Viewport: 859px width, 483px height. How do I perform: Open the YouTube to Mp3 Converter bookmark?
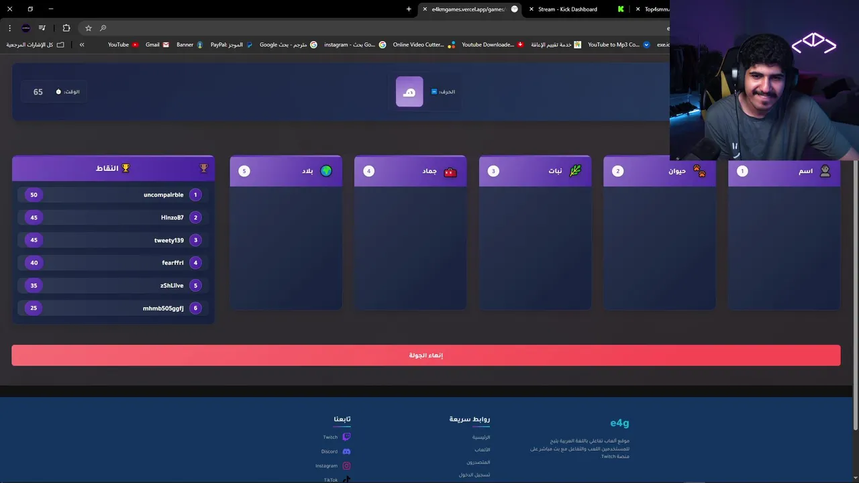[619, 45]
